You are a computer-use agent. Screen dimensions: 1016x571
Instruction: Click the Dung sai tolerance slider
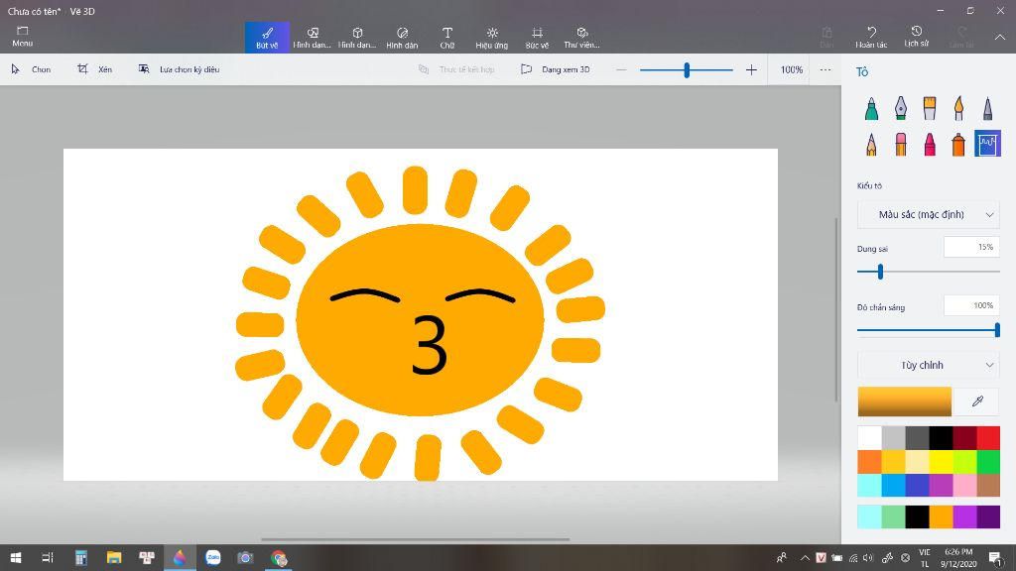928,272
